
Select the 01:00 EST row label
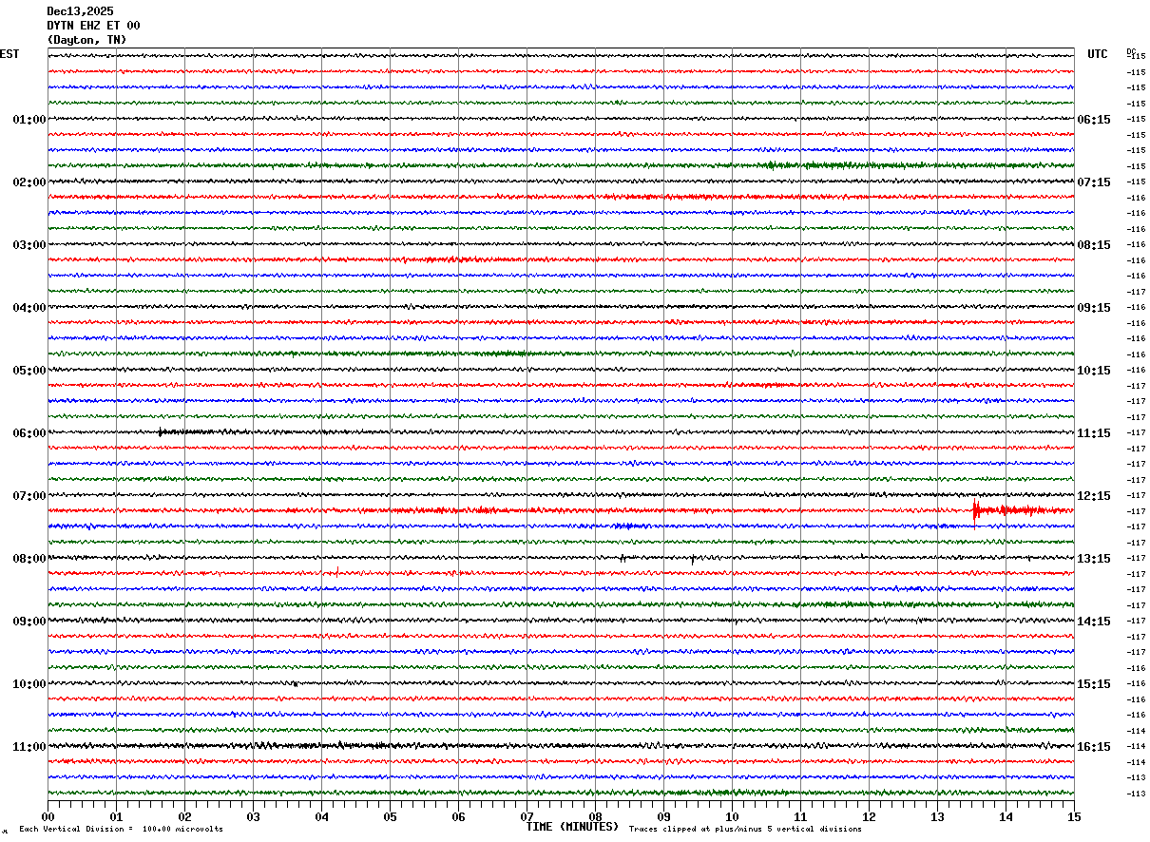click(x=29, y=120)
